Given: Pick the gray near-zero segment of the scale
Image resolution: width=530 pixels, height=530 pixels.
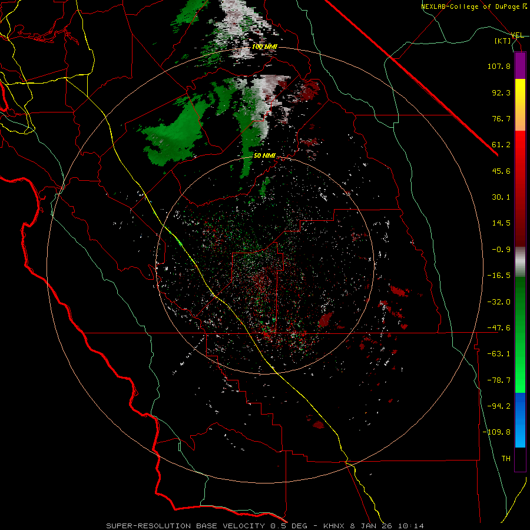Looking at the screenshot, I should pos(520,262).
